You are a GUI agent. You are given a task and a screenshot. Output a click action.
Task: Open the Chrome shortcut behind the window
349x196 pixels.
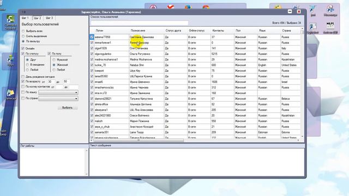[x=206, y=7]
